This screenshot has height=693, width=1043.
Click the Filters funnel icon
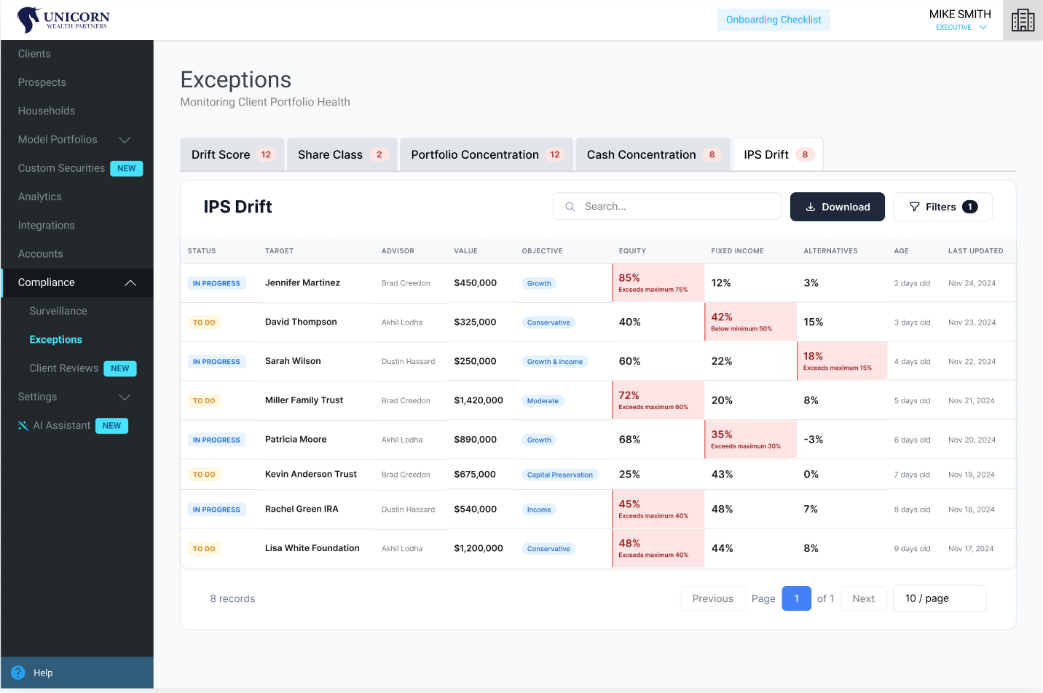click(x=915, y=207)
